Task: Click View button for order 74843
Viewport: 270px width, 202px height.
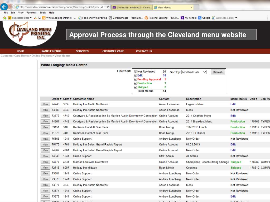Action: coord(45,156)
